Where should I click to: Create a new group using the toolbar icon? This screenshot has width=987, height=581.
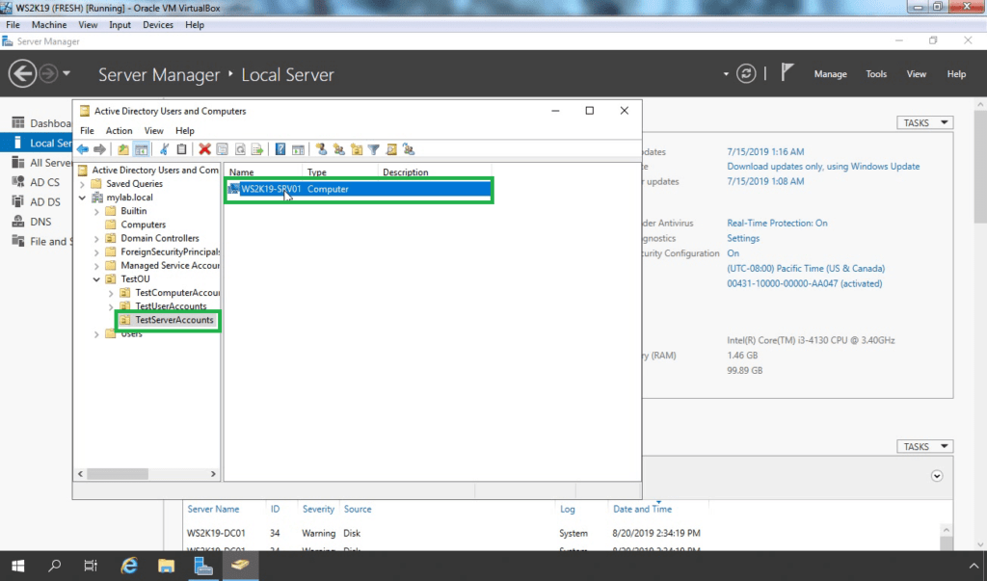coord(339,148)
